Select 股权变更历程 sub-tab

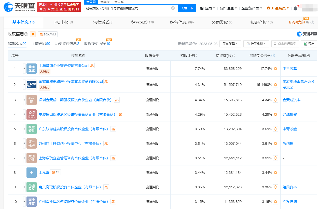point(97,44)
